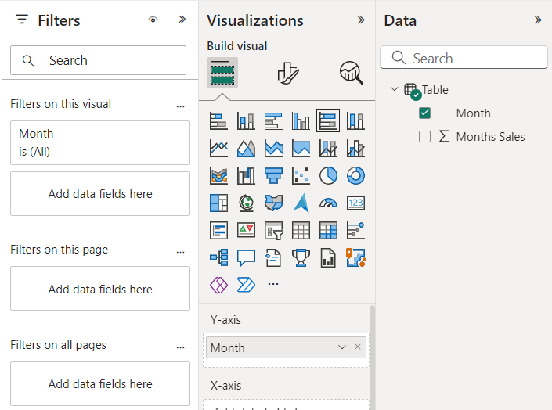Open the Format visual tab
Image resolution: width=552 pixels, height=410 pixels.
287,73
